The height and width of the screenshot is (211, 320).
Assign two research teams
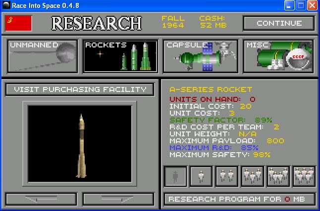[x=227, y=176]
